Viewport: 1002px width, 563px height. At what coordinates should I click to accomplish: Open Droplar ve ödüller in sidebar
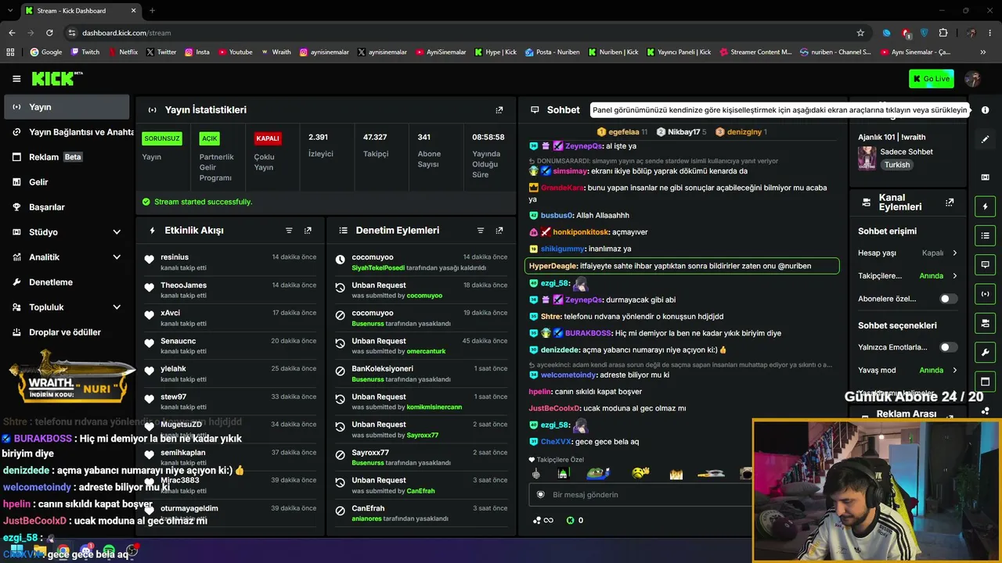pyautogui.click(x=66, y=332)
